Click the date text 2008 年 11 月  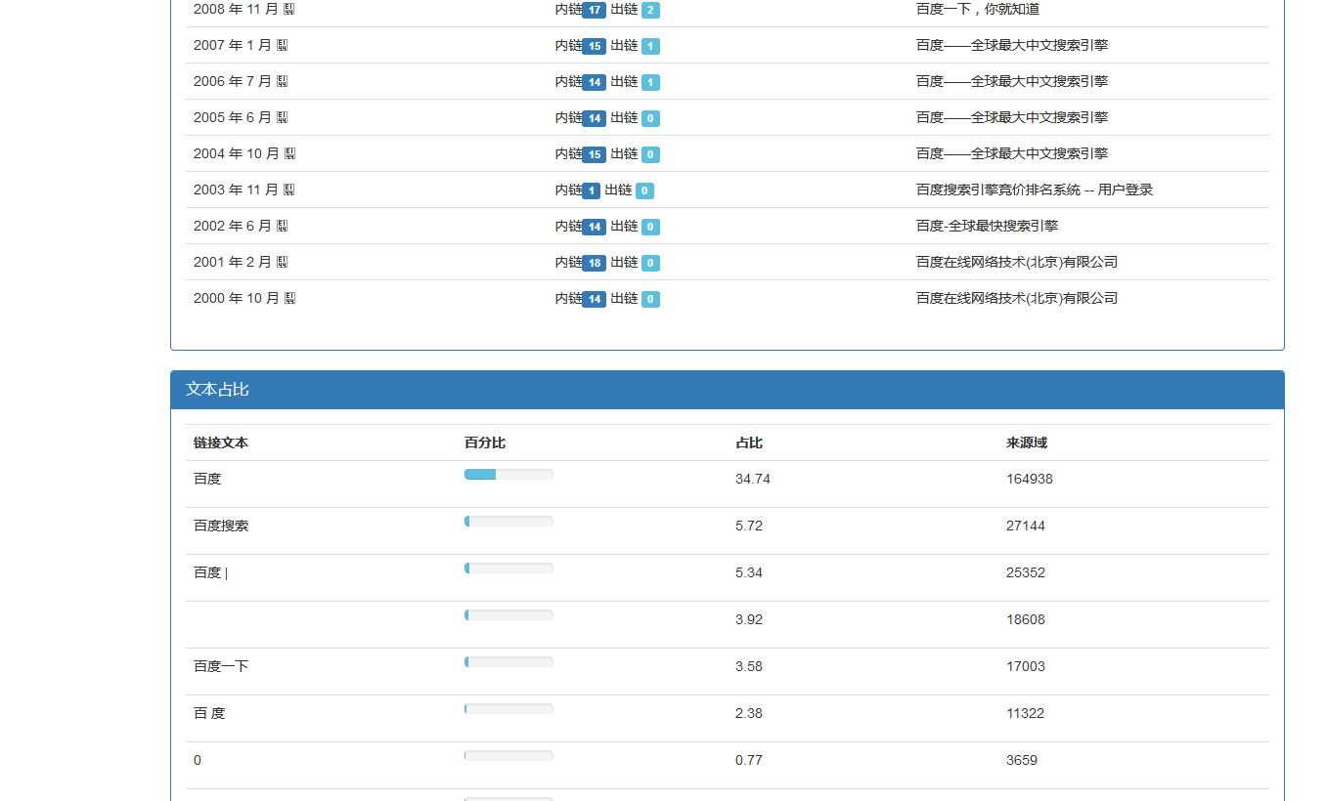pos(237,9)
